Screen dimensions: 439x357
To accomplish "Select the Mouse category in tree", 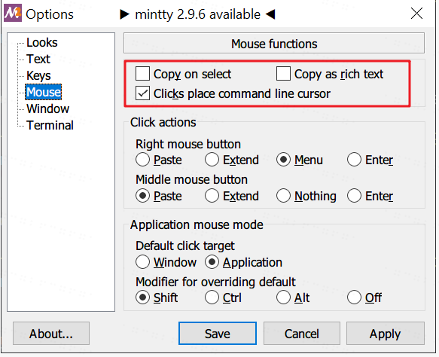I will 44,92.
